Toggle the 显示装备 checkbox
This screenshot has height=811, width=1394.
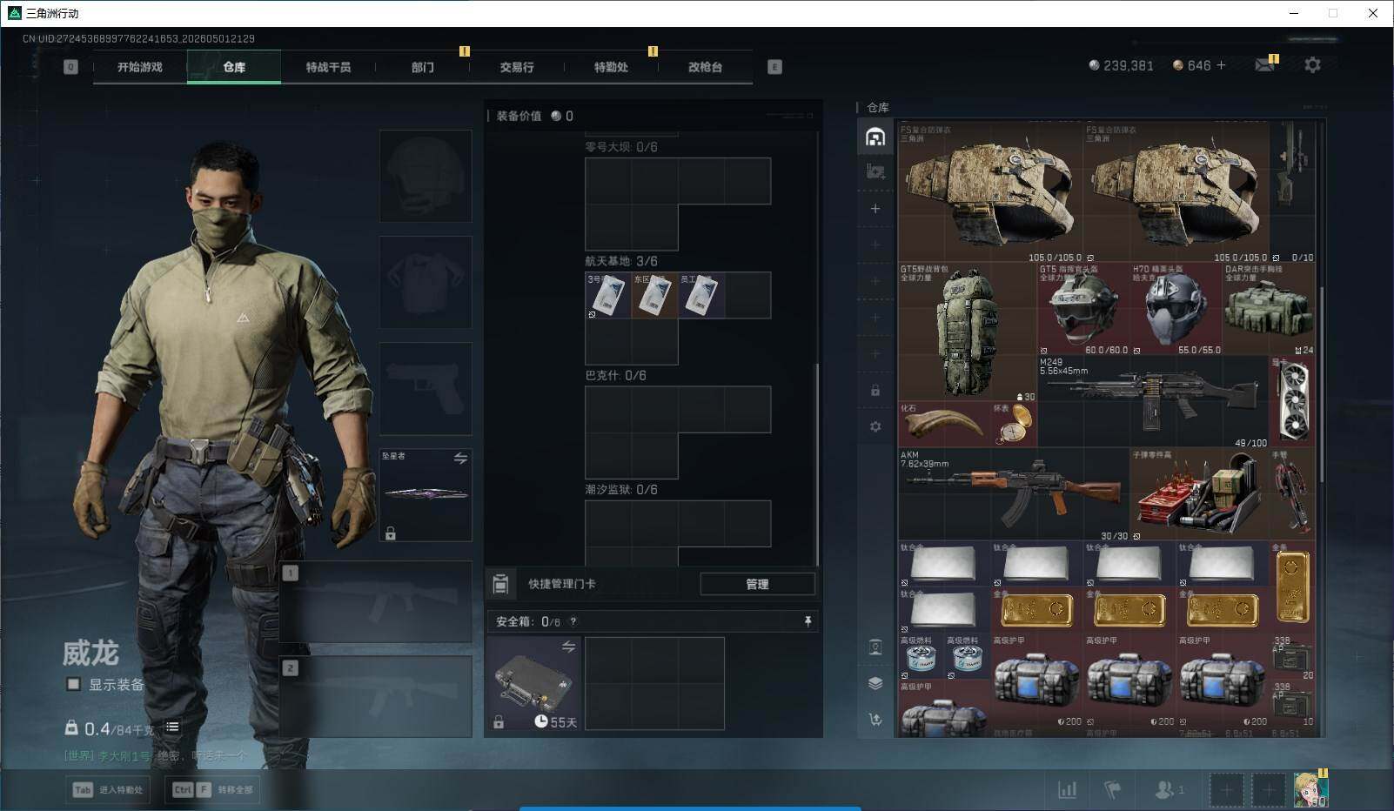tap(73, 684)
